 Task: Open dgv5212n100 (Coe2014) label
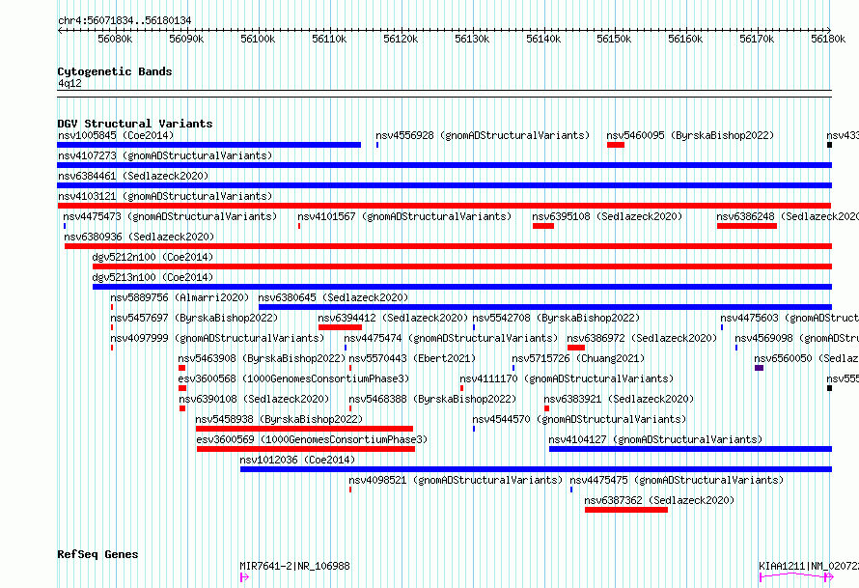[x=152, y=257]
